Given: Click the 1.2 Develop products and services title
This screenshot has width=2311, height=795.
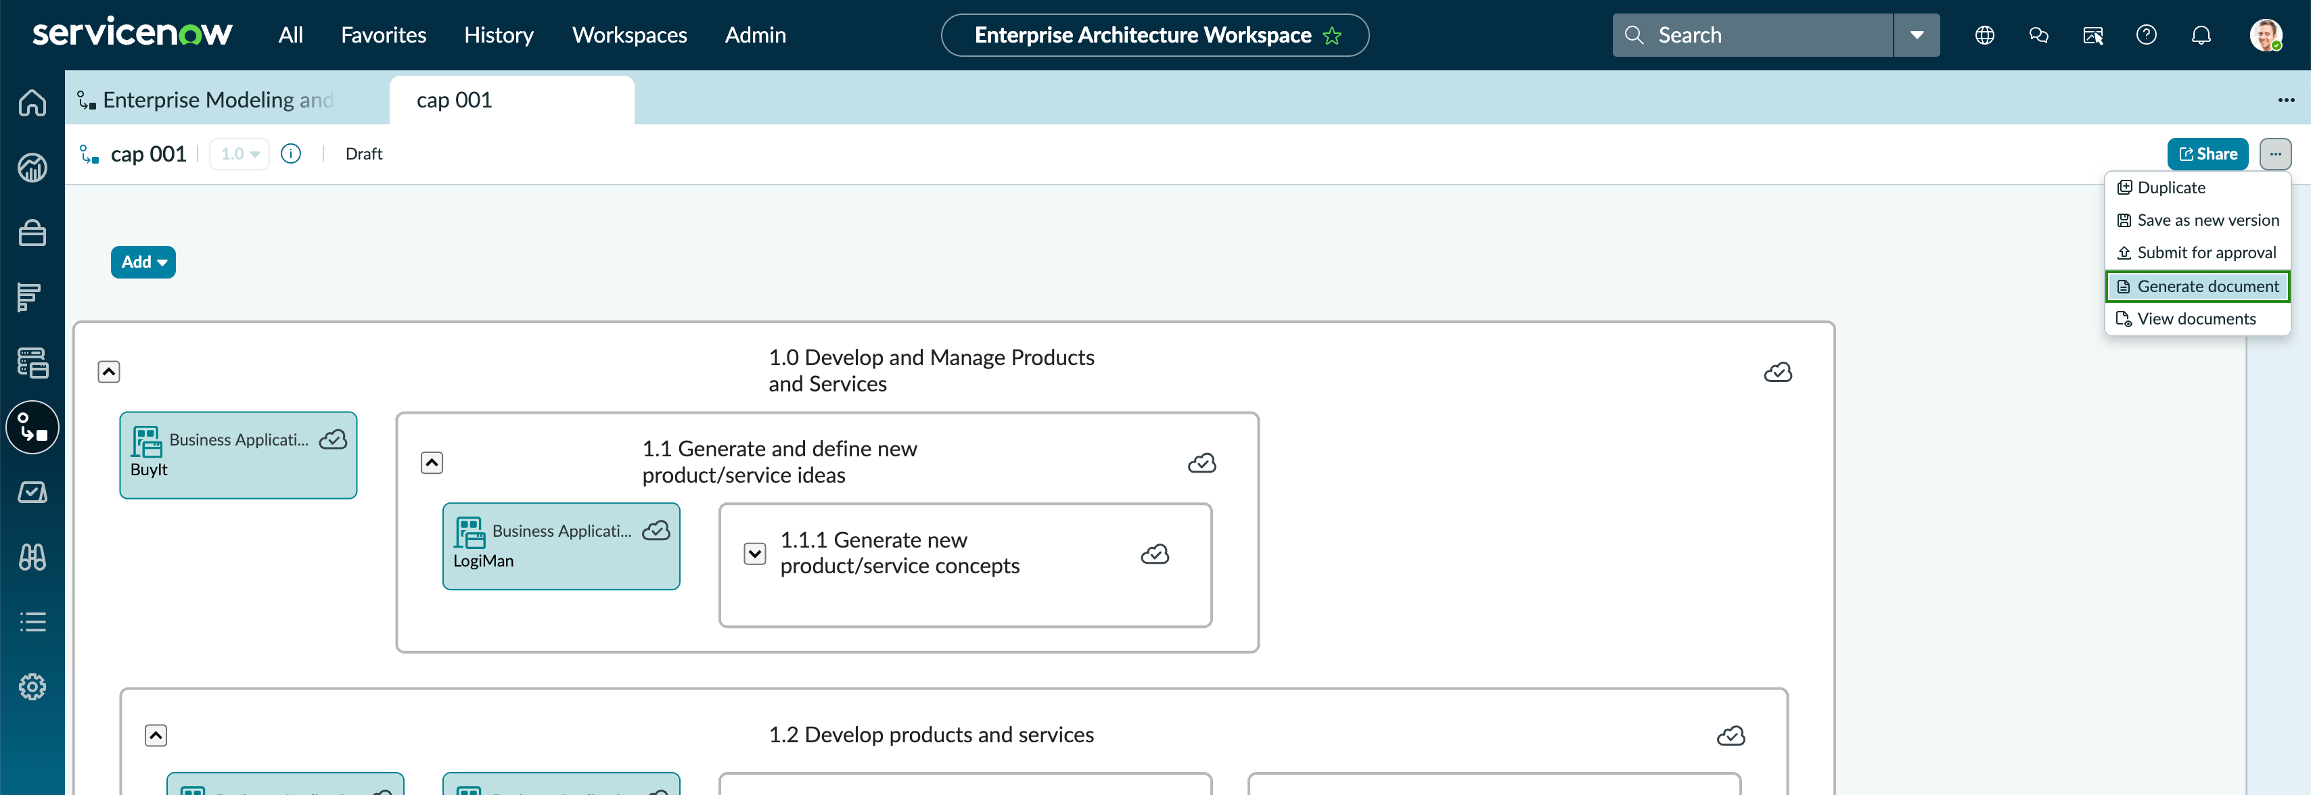Looking at the screenshot, I should click(x=930, y=735).
